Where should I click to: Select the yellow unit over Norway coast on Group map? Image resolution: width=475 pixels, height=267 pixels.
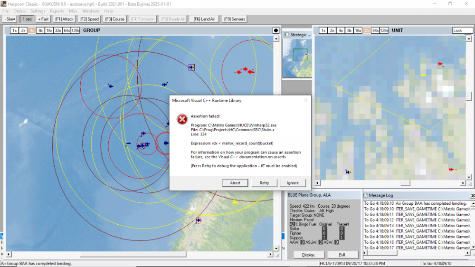[x=235, y=202]
